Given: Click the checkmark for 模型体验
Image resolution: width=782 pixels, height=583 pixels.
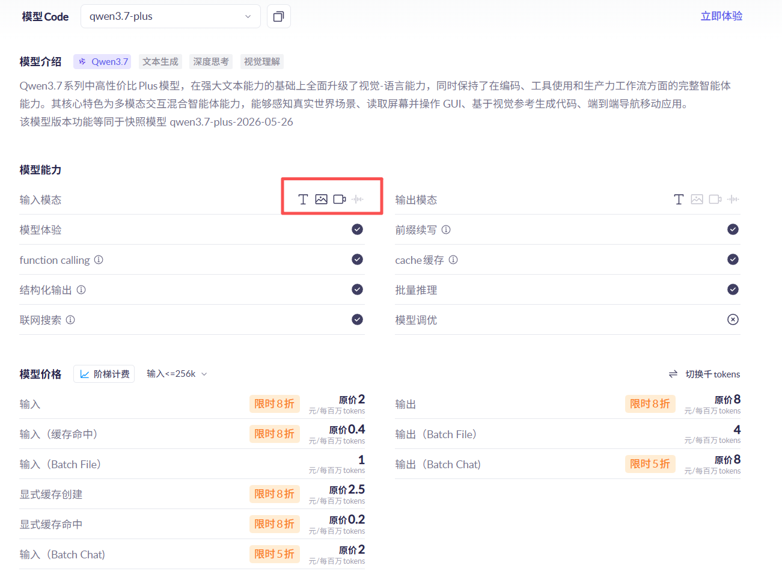Looking at the screenshot, I should tap(358, 230).
